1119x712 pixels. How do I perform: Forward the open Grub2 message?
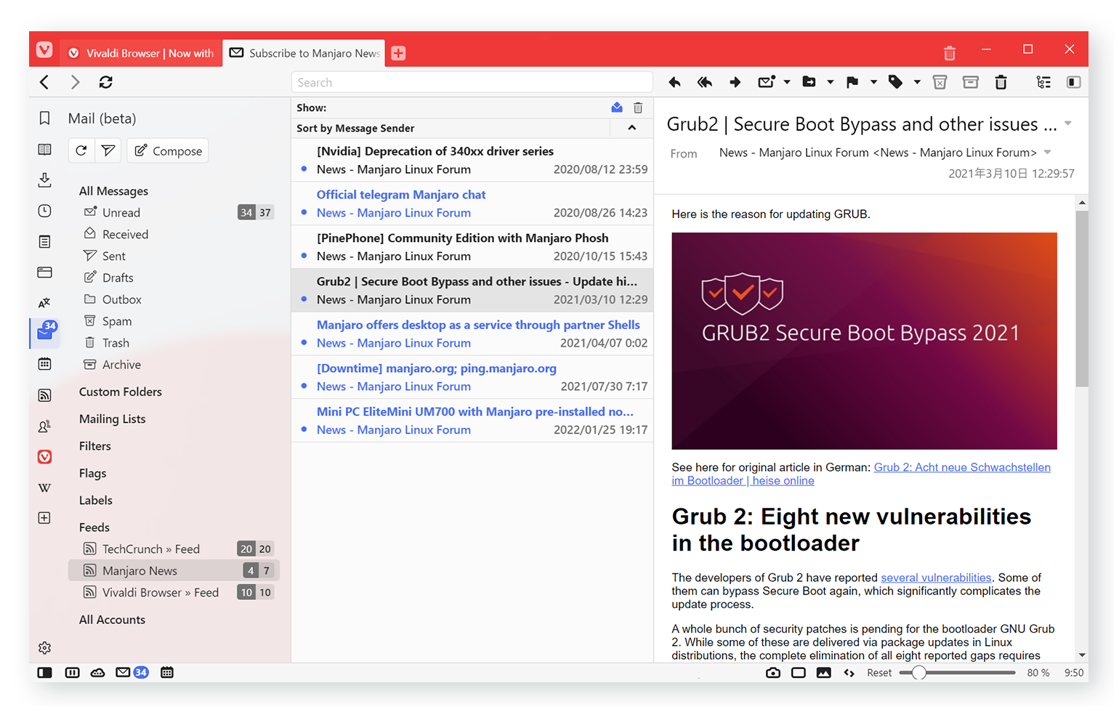tap(735, 82)
